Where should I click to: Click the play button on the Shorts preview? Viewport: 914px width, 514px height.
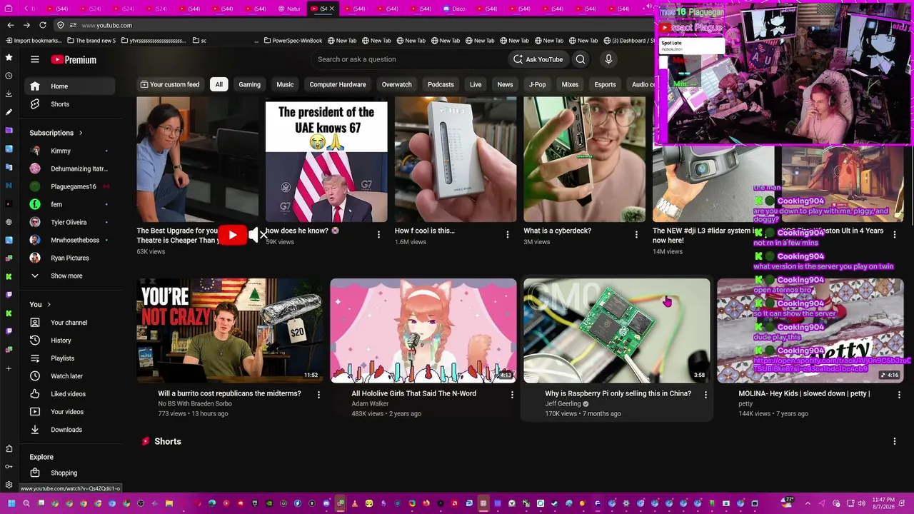point(232,235)
